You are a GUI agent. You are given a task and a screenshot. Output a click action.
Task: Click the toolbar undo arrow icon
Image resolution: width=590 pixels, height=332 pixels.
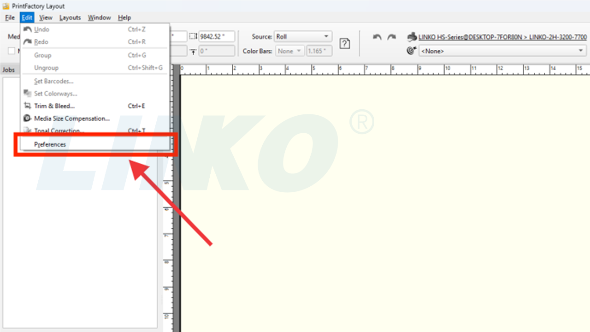click(377, 37)
